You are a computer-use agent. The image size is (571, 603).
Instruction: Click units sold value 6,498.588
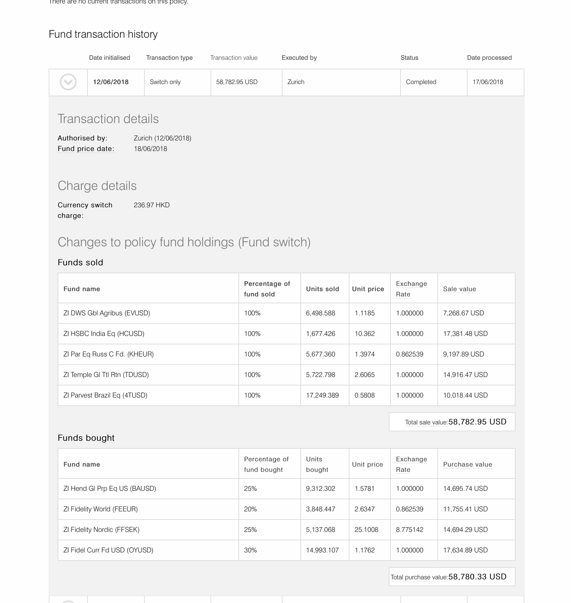tap(320, 313)
